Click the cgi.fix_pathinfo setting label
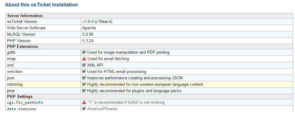This screenshot has width=295, height=115. coord(25,103)
